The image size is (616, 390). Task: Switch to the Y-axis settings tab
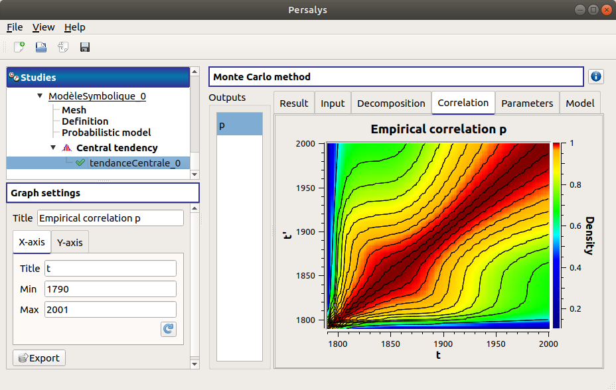[x=69, y=241]
